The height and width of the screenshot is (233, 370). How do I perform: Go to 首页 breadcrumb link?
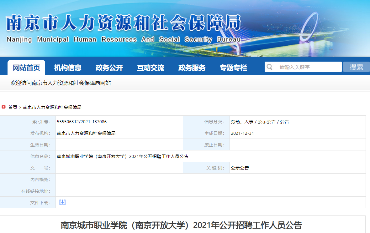pos(13,107)
